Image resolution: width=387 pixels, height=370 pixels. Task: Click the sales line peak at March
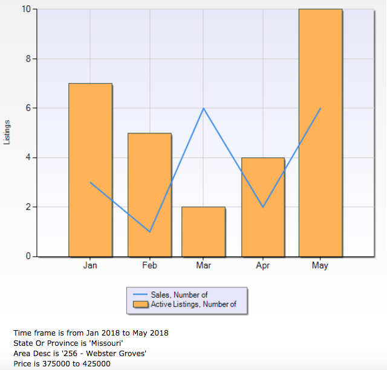[x=203, y=109]
